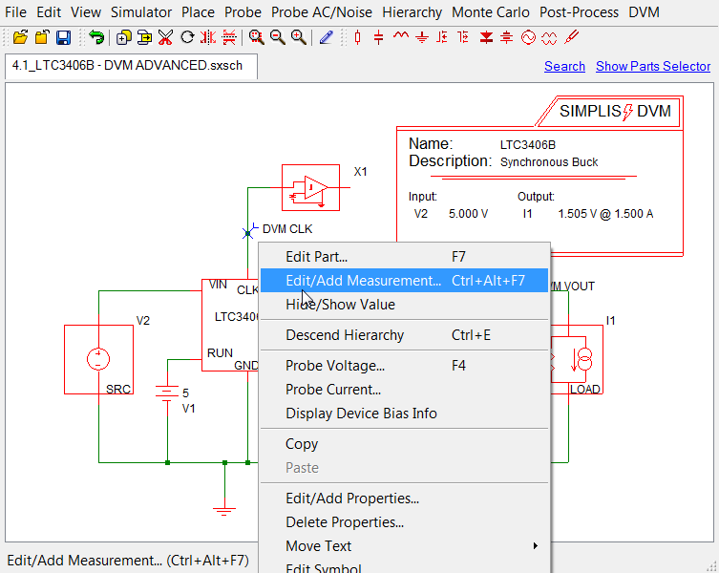Open the Simulator menu
This screenshot has height=573, width=719.
pos(141,12)
